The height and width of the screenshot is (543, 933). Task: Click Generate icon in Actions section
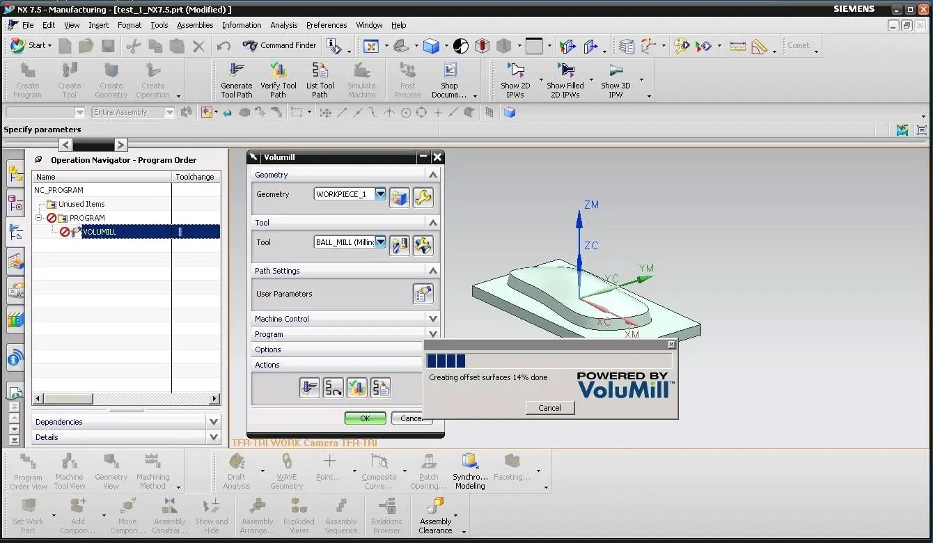click(310, 388)
